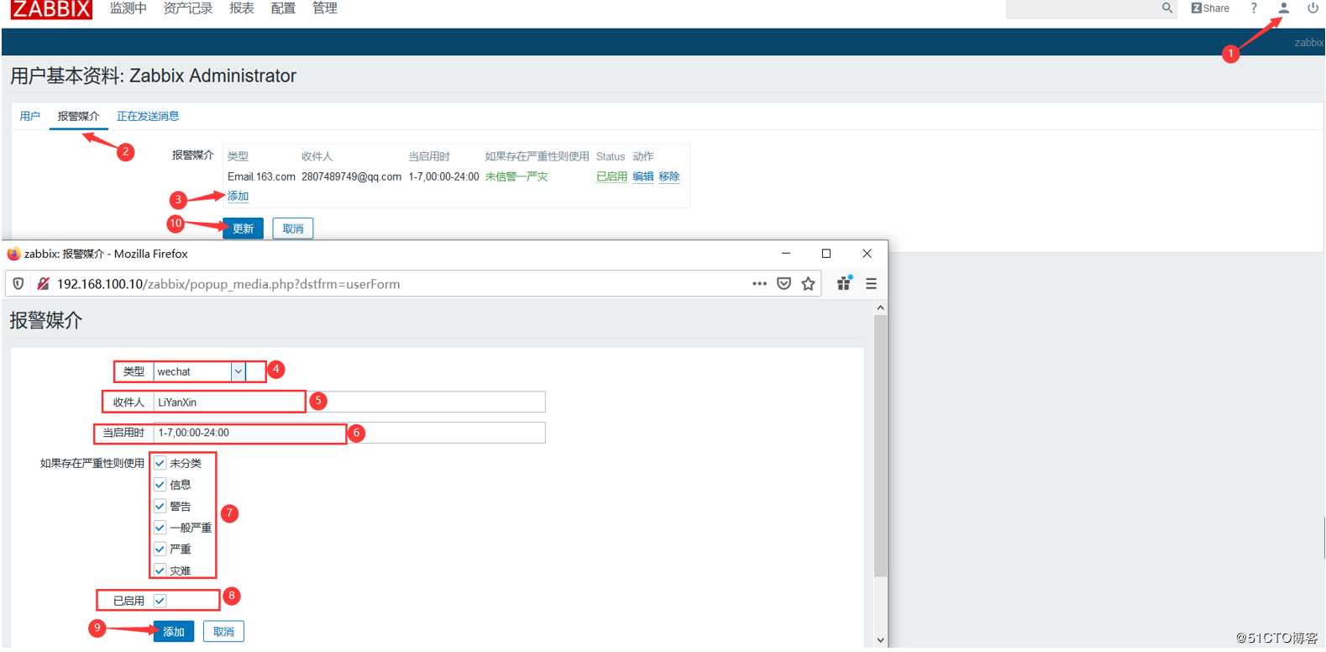Click the Firefox gift what's new icon
The width and height of the screenshot is (1326, 652).
point(844,283)
